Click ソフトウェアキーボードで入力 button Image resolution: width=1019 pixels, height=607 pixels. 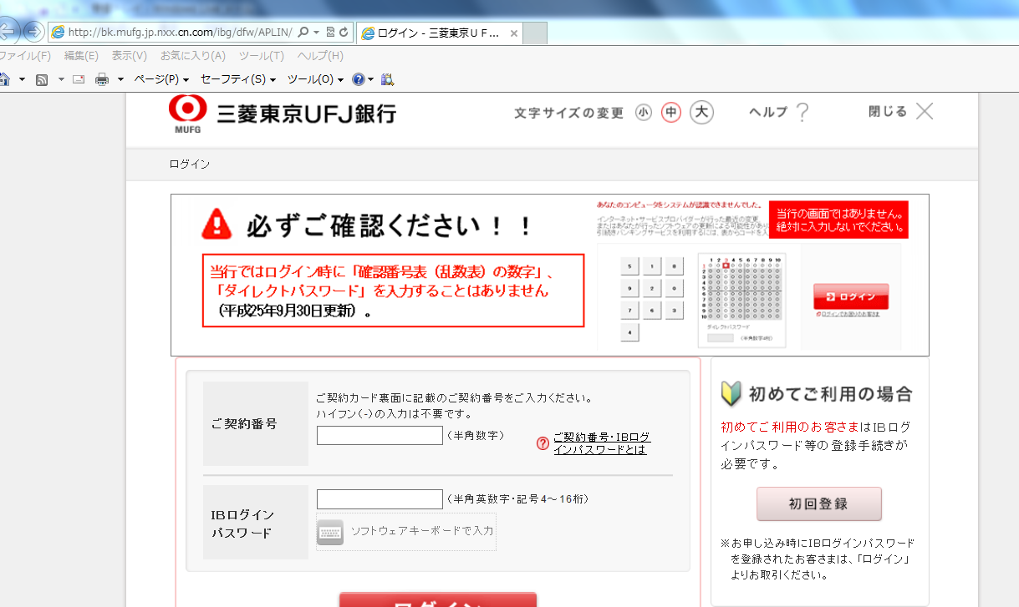[406, 531]
